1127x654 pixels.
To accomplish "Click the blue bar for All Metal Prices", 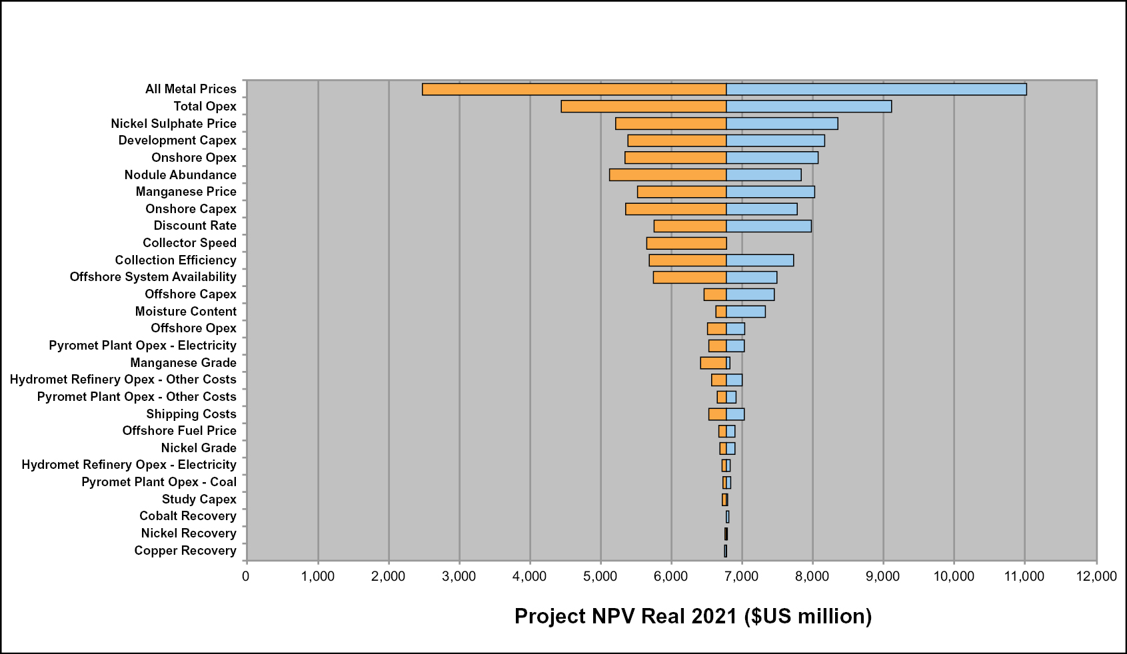I will [876, 89].
